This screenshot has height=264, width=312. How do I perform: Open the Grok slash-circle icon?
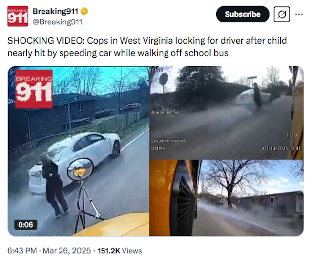point(282,14)
